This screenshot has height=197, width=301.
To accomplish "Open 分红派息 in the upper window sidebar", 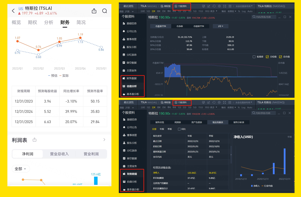I will (130, 55).
